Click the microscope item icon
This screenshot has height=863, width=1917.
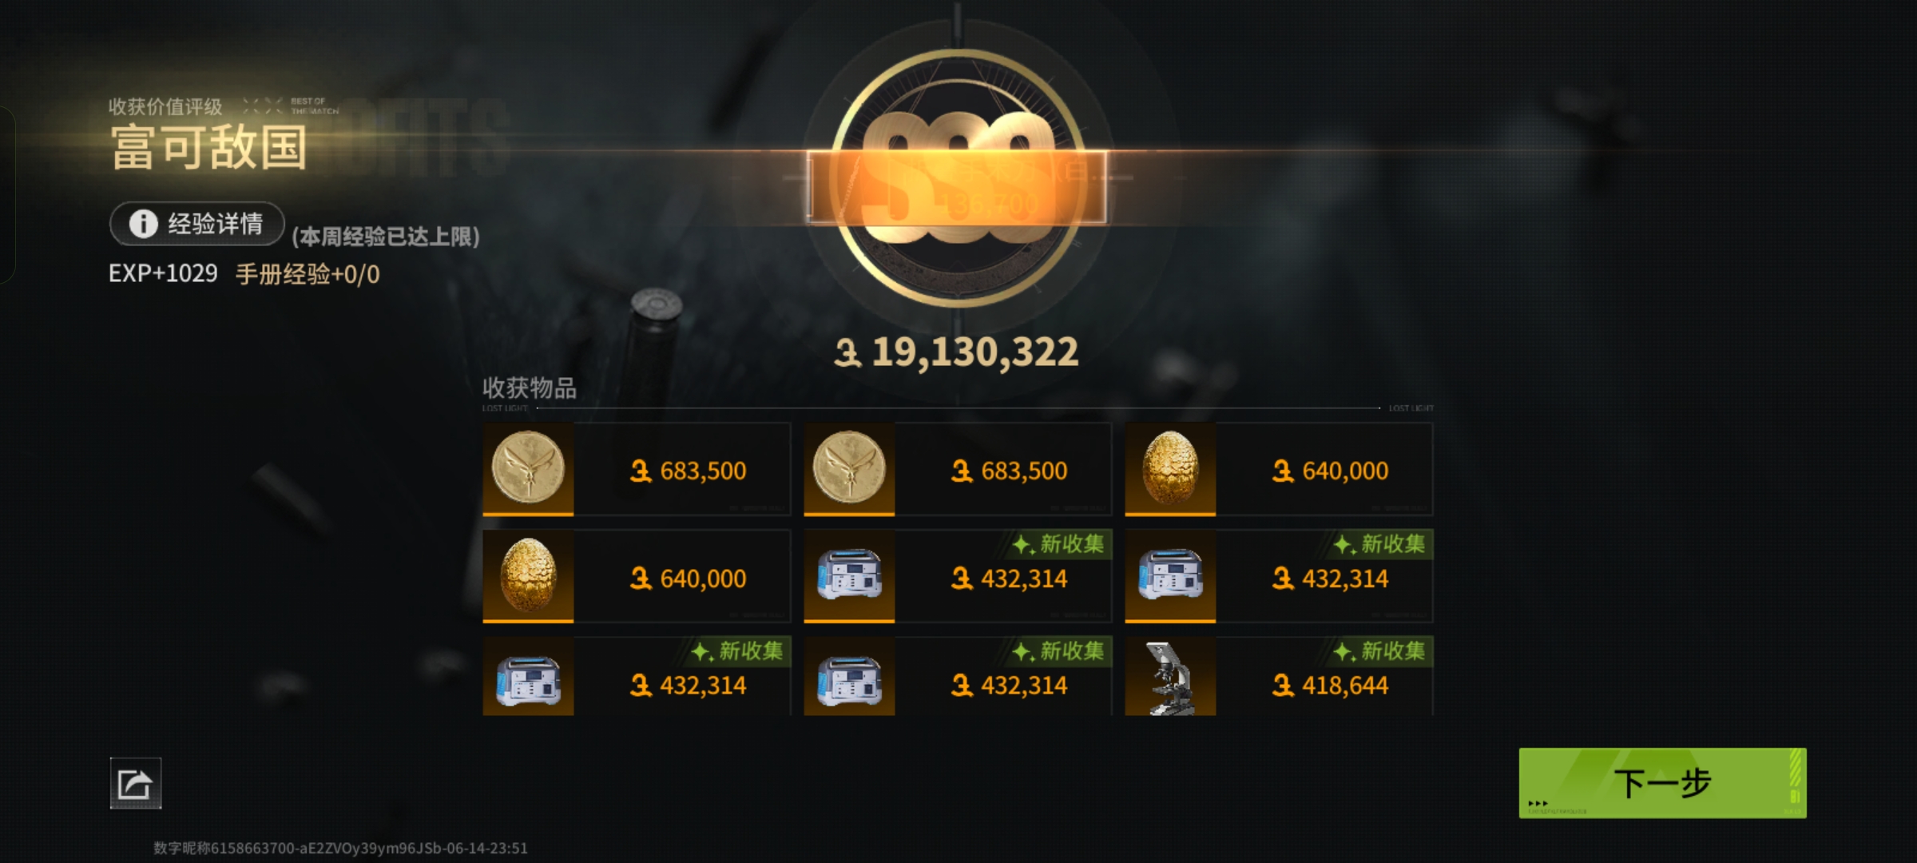pos(1170,677)
